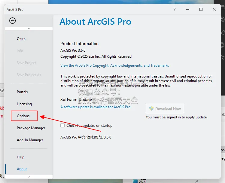Open the Licensing page
The image size is (225, 183).
click(x=24, y=104)
